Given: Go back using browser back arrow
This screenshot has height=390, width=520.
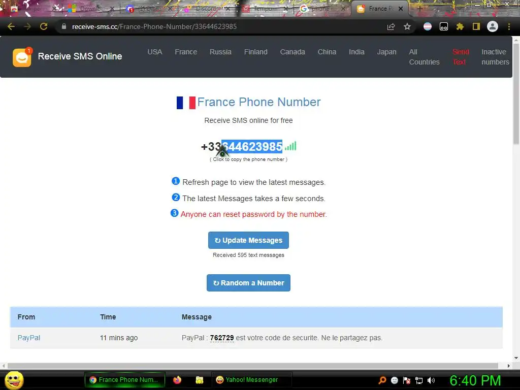Looking at the screenshot, I should click(x=11, y=26).
